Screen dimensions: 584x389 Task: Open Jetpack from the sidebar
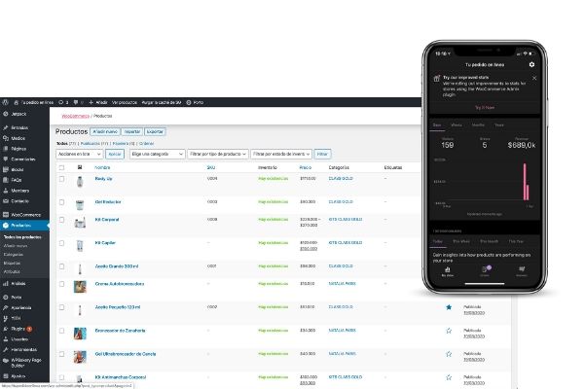pos(18,116)
